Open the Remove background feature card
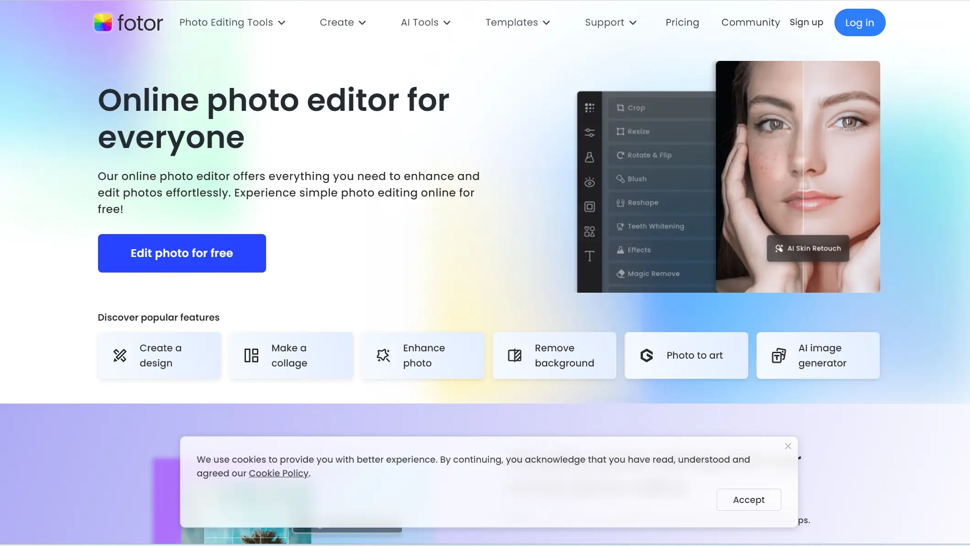The height and width of the screenshot is (546, 970). [555, 355]
